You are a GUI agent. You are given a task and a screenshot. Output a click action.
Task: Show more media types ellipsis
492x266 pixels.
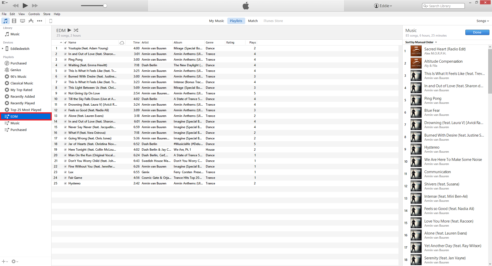click(x=39, y=21)
